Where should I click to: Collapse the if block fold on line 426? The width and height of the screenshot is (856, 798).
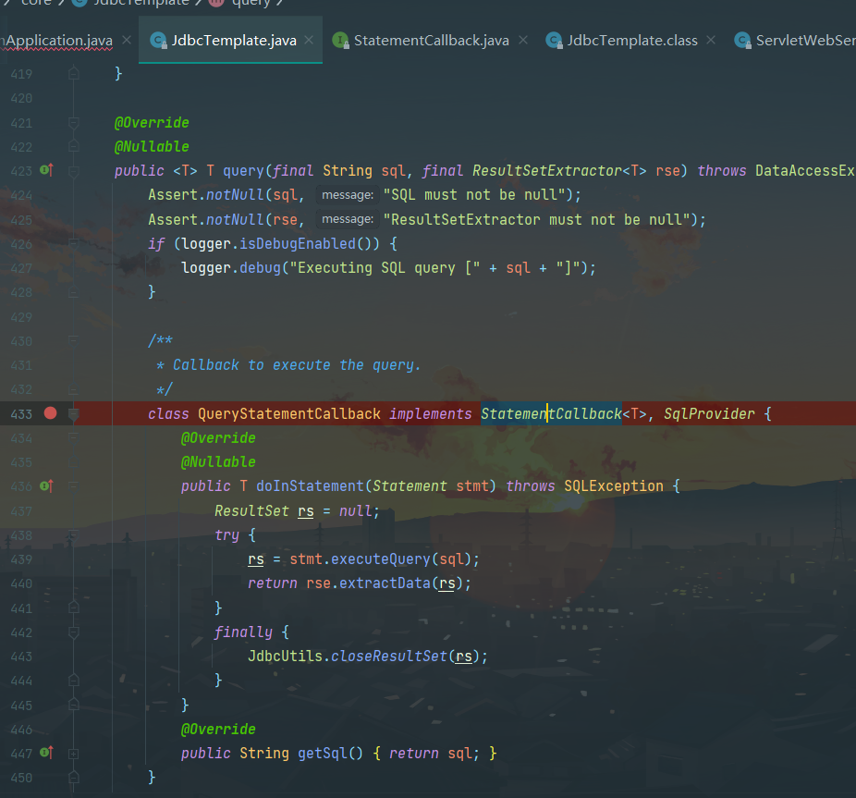[74, 243]
